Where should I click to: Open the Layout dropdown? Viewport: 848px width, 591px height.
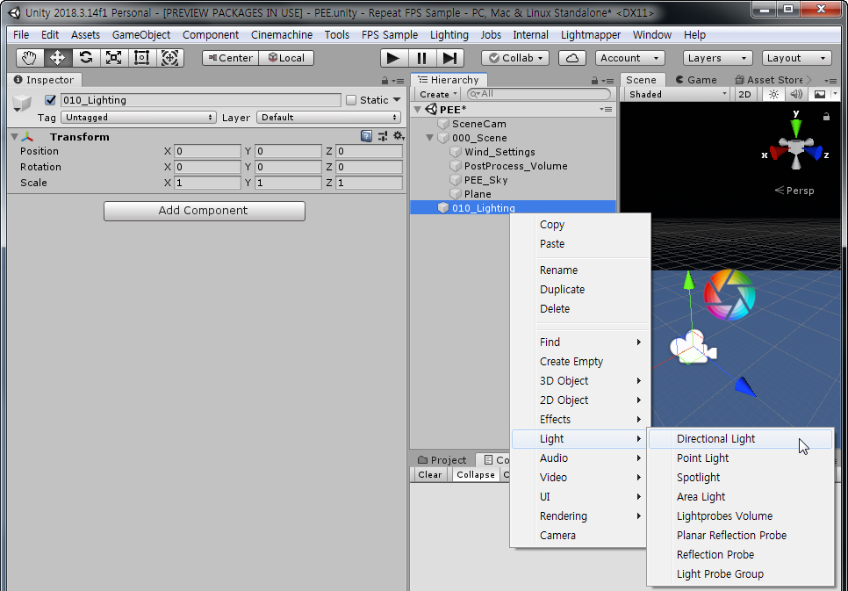pyautogui.click(x=796, y=58)
